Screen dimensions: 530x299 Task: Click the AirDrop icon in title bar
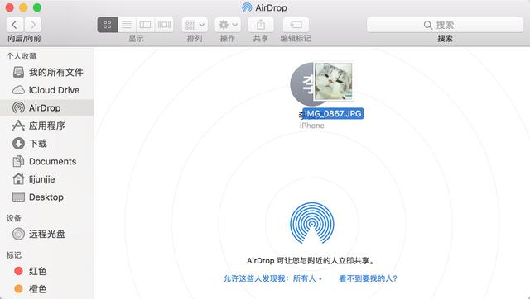pyautogui.click(x=247, y=7)
